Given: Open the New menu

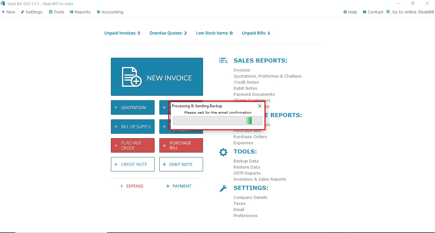Looking at the screenshot, I should (x=8, y=12).
